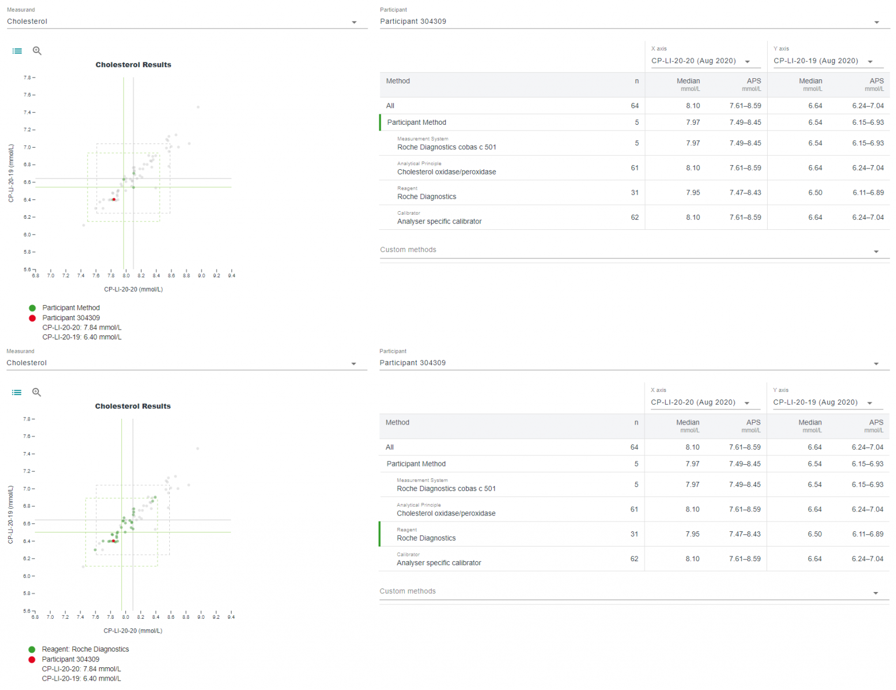Click the 'Method' column header in upper table
Screen dimensions: 896x690
click(x=398, y=81)
